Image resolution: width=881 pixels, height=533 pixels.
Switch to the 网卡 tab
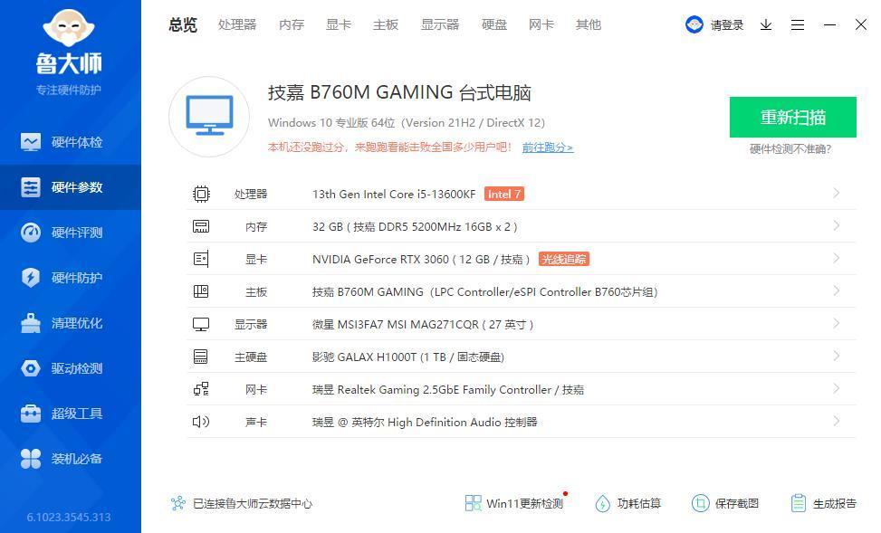click(x=541, y=24)
